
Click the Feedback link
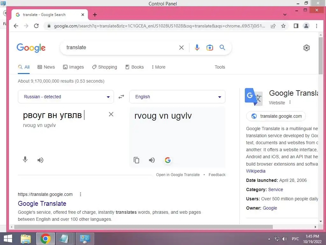217,175
